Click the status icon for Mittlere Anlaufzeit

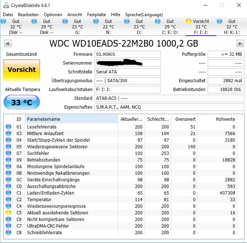pyautogui.click(x=8, y=133)
